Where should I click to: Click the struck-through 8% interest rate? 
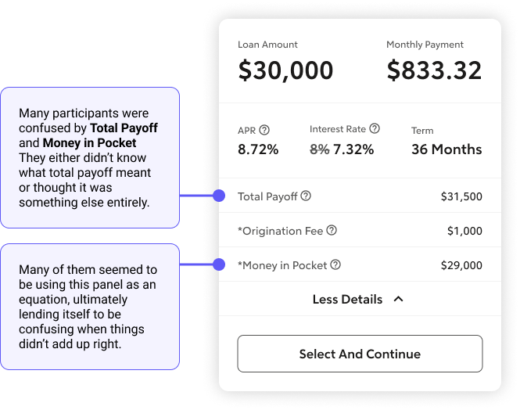[319, 149]
